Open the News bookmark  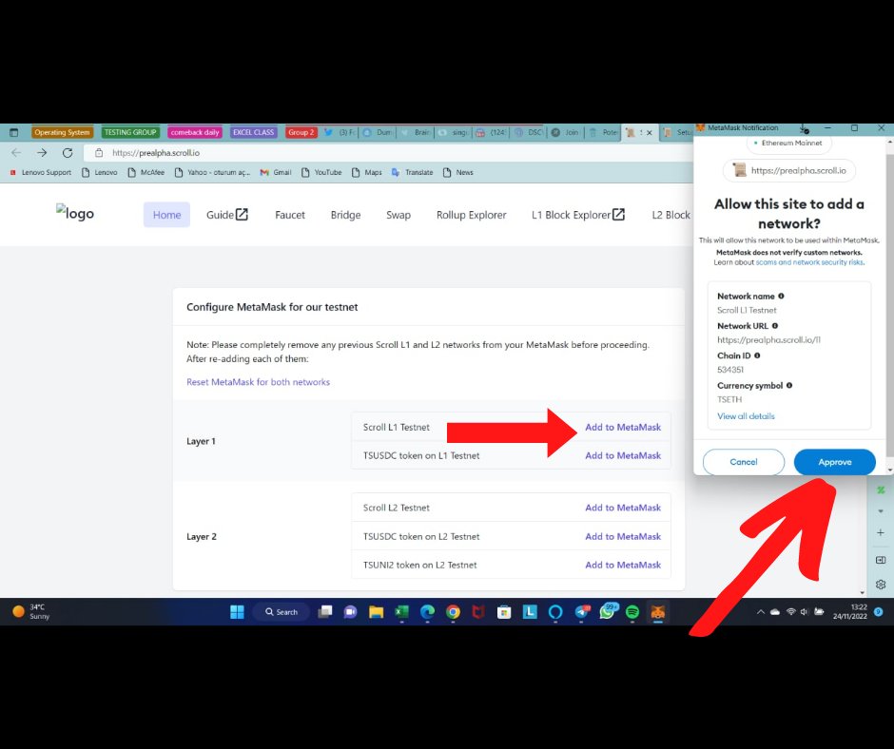point(458,172)
